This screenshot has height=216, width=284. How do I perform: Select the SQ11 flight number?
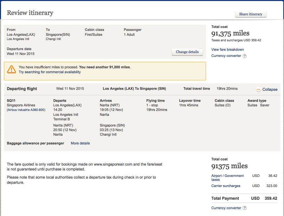(x=11, y=101)
